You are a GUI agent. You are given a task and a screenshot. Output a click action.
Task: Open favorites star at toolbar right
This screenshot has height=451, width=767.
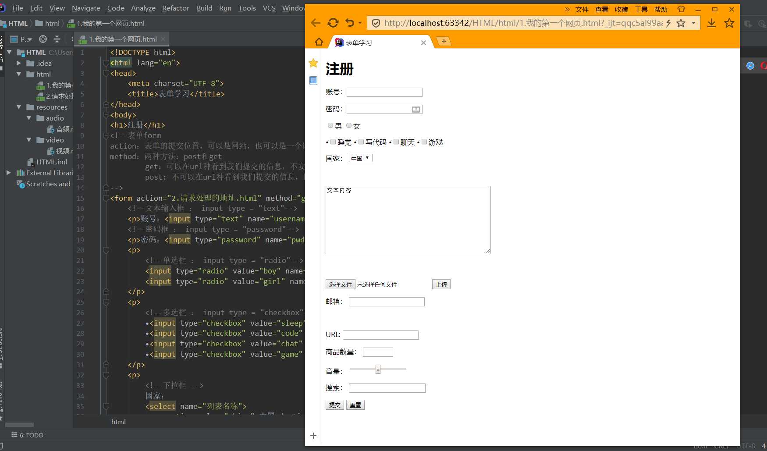click(729, 23)
